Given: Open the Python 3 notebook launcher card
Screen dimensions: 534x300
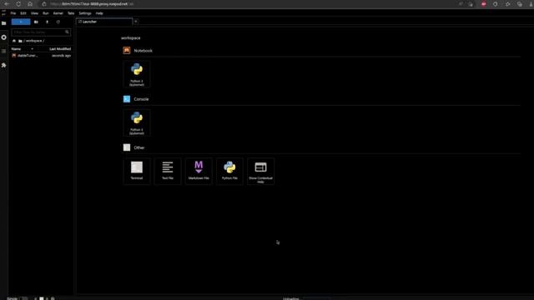Looking at the screenshot, I should pos(137,74).
